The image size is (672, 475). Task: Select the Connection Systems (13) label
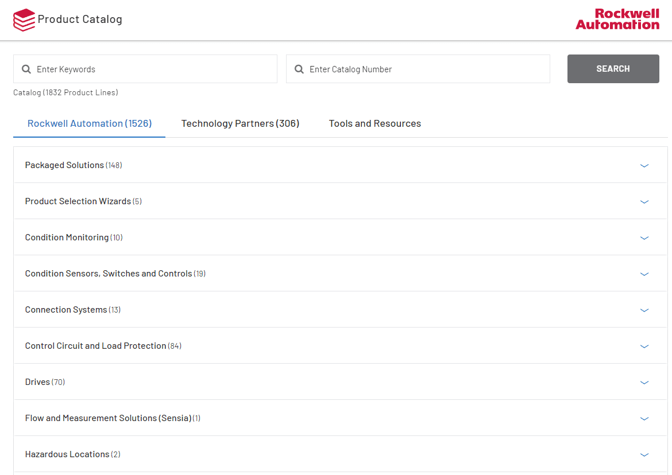[73, 310]
